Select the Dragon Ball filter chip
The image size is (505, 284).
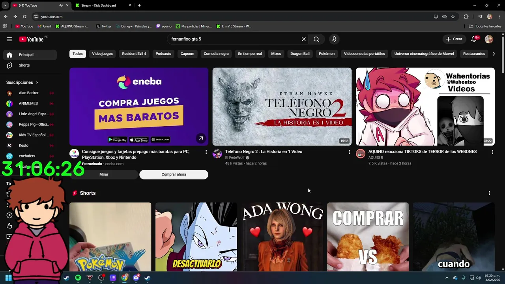(x=300, y=54)
